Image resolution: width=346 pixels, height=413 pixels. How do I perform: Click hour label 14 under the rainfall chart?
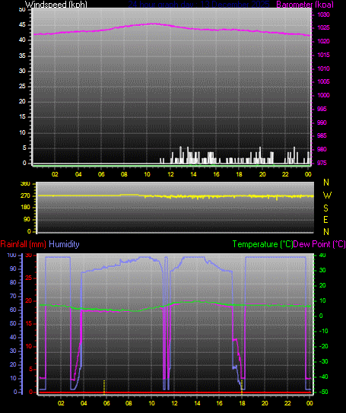tap(197, 403)
